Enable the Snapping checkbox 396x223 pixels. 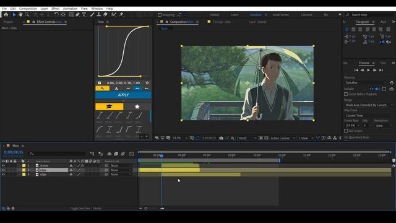coord(160,15)
